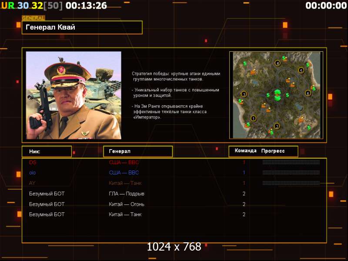Image resolution: width=348 pixels, height=261 pixels.
Task: Click the 'Уникальный набор танков' bullet text
Action: pos(175,93)
